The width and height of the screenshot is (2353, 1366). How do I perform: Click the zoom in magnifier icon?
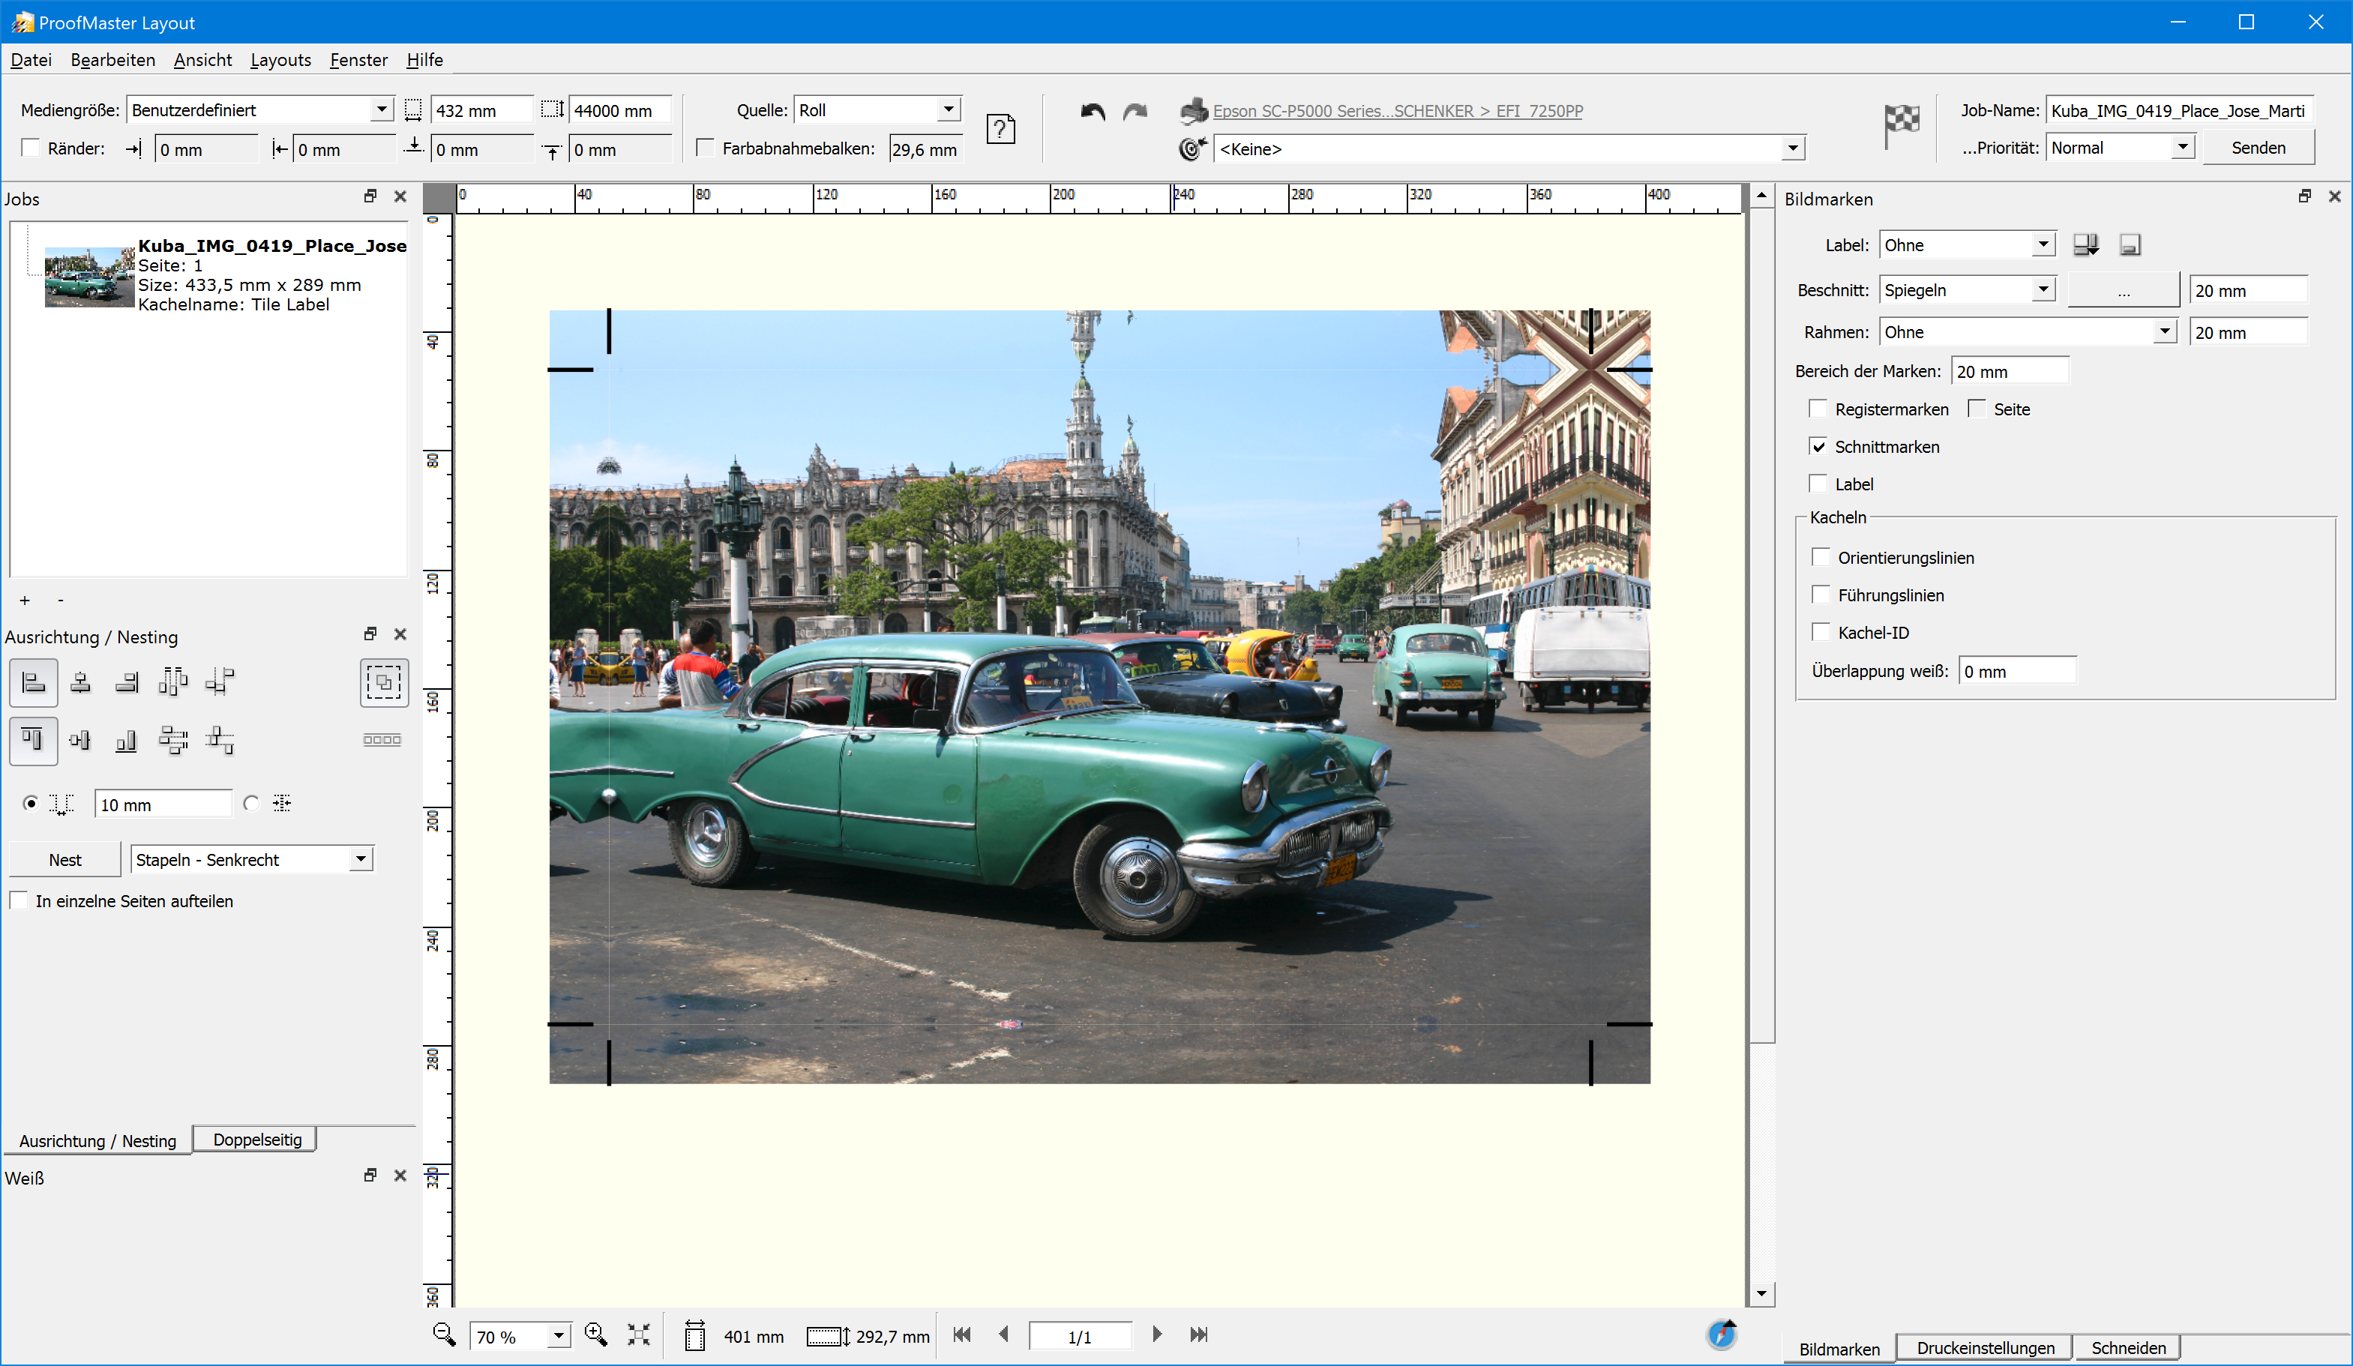(595, 1335)
